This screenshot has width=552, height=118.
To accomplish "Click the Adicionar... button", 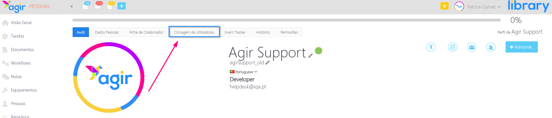I will click(x=522, y=47).
